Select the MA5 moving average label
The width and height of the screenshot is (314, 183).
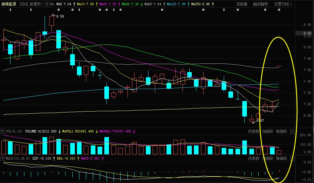pyautogui.click(x=64, y=4)
